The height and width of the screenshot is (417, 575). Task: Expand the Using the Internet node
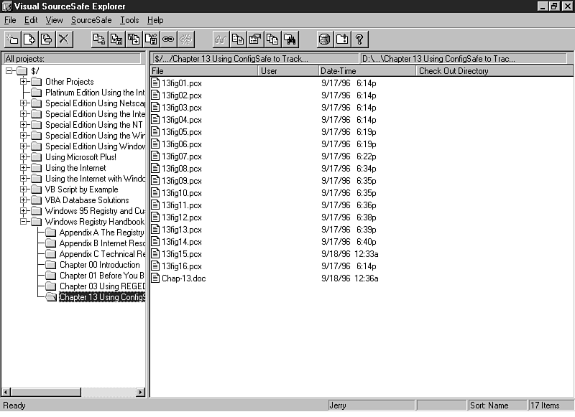(x=24, y=168)
